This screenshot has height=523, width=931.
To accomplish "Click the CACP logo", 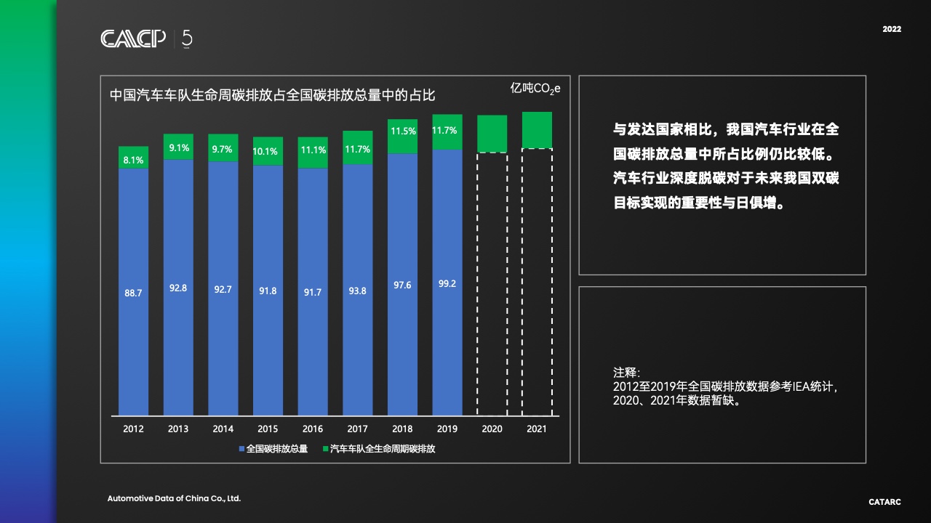I will tap(133, 38).
